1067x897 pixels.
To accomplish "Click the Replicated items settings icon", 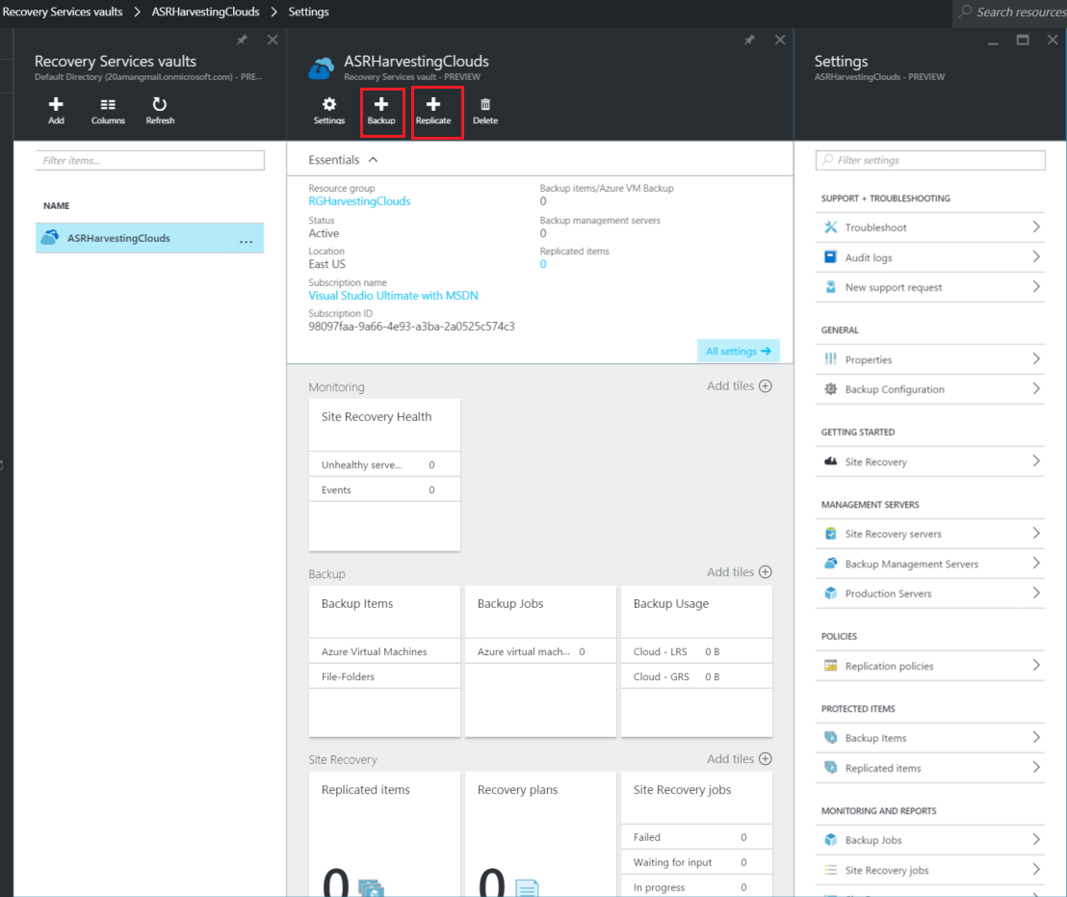I will [x=831, y=768].
